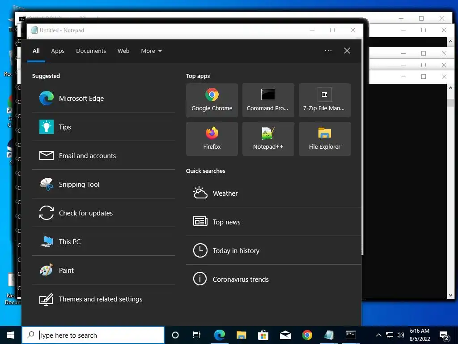Switch to the Apps search tab
This screenshot has height=344, width=458.
click(x=58, y=51)
